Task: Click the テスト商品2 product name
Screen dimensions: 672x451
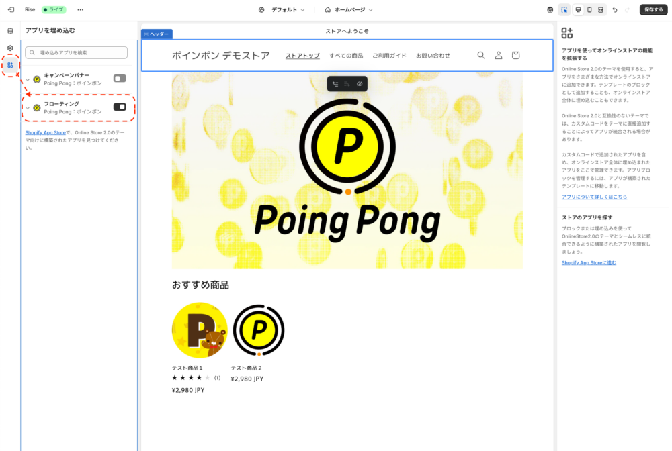Action: pyautogui.click(x=246, y=368)
